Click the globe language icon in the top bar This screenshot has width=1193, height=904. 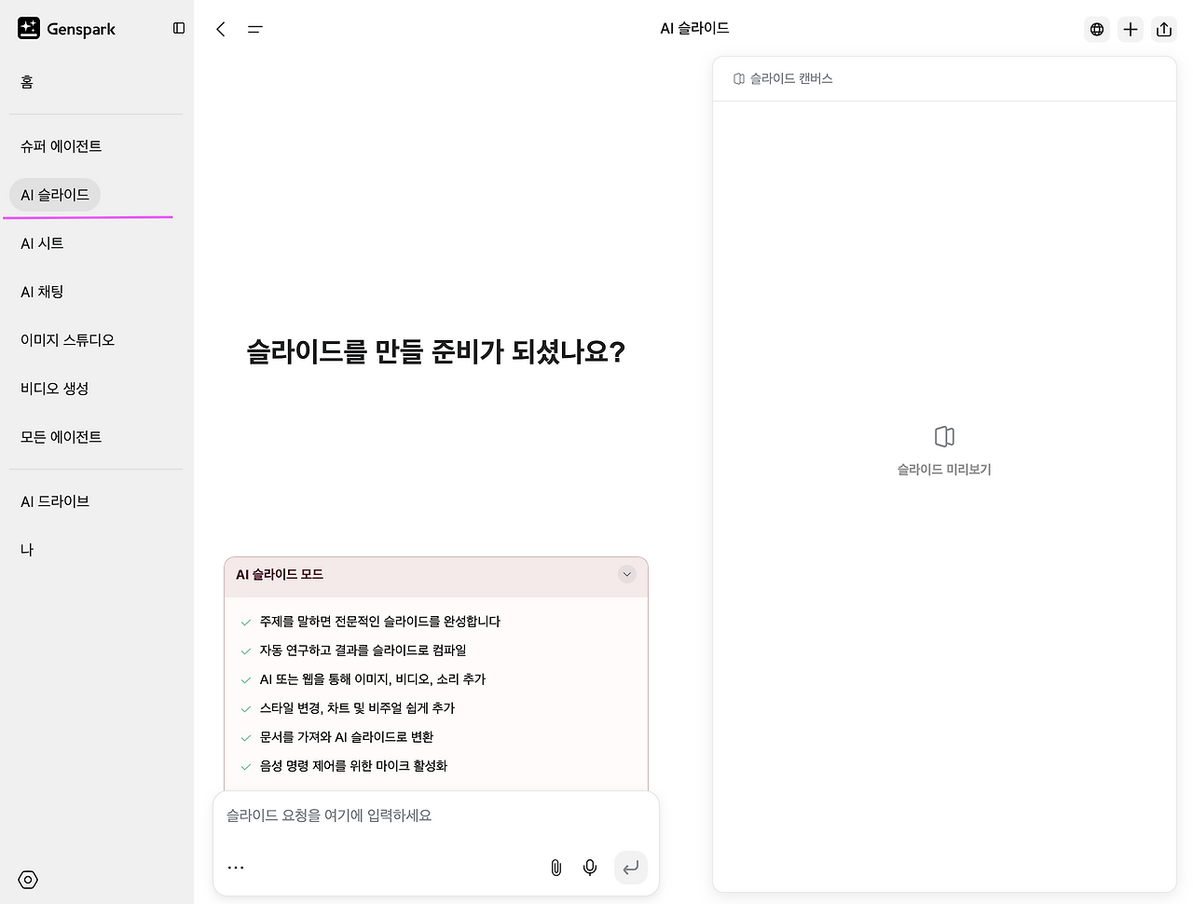coord(1096,29)
